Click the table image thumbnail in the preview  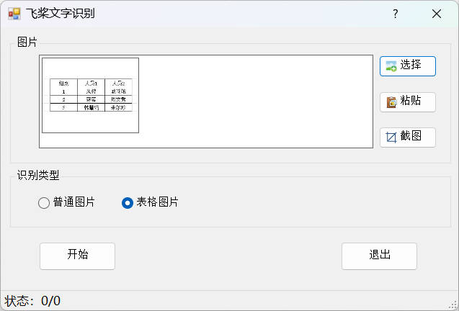coord(90,96)
